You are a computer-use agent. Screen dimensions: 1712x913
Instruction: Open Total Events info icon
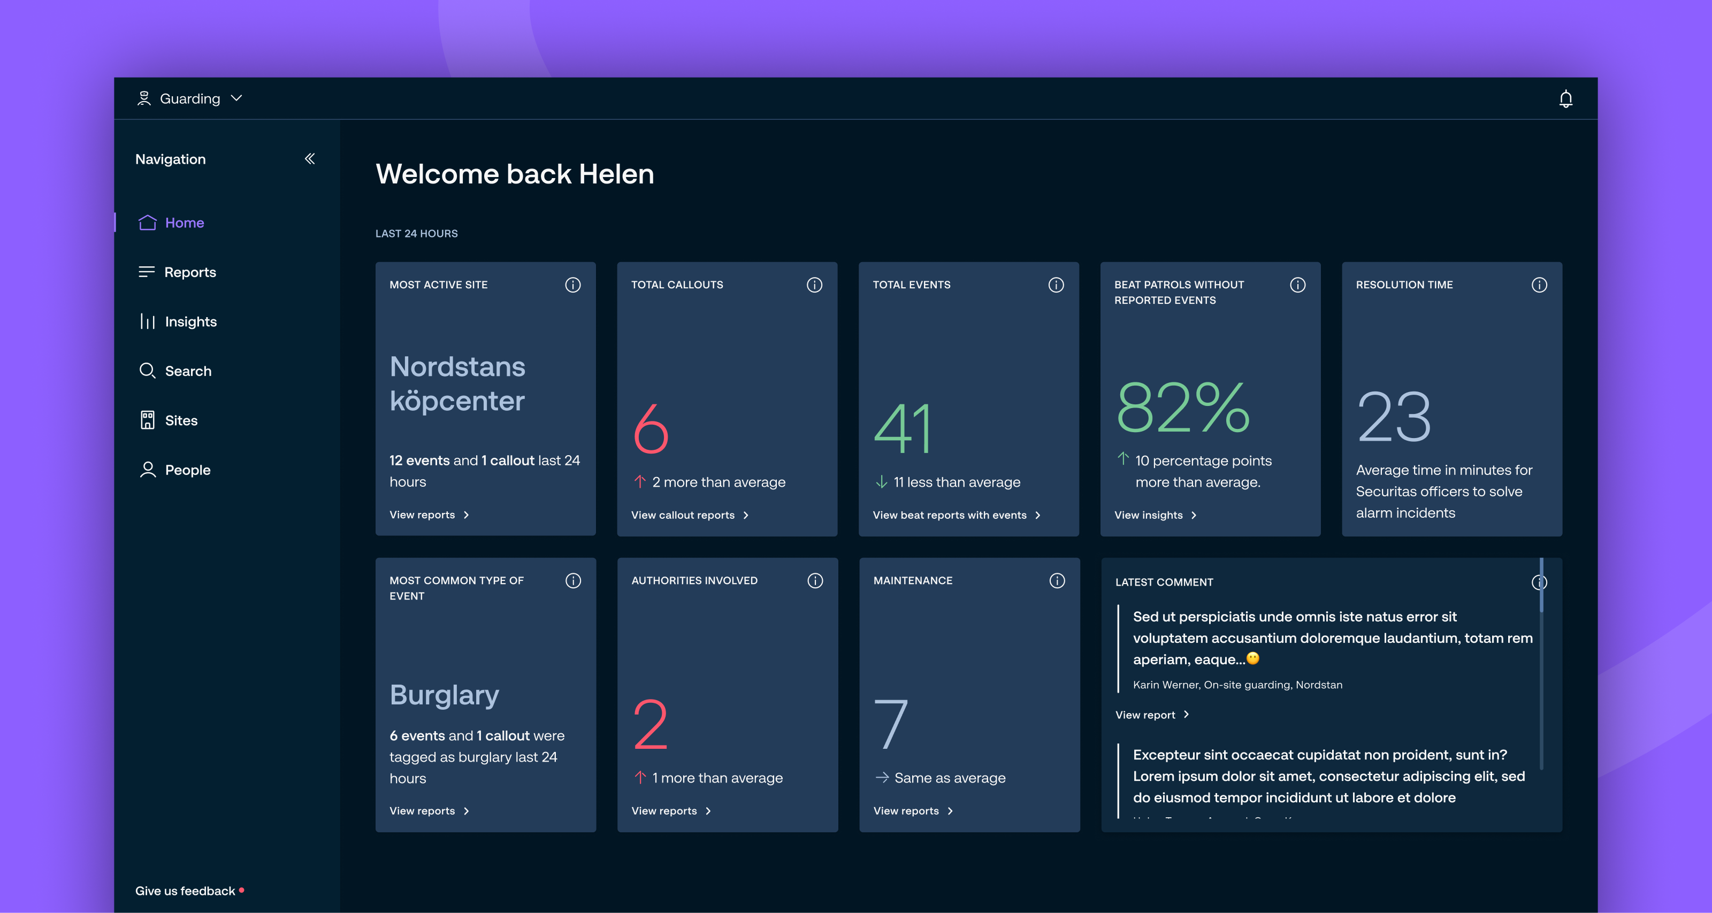(1056, 285)
